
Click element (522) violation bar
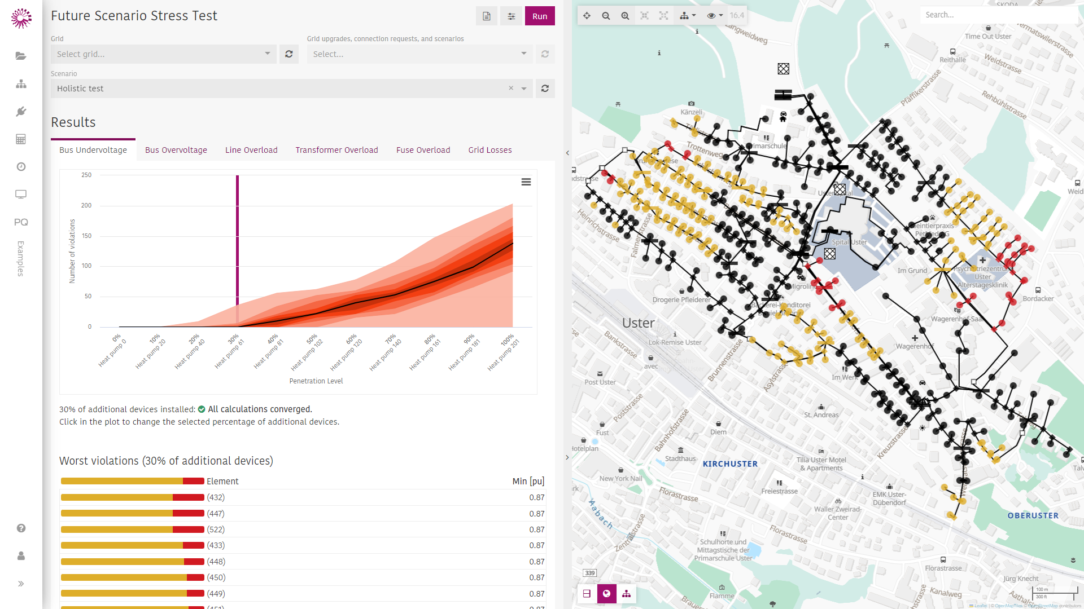tap(133, 529)
